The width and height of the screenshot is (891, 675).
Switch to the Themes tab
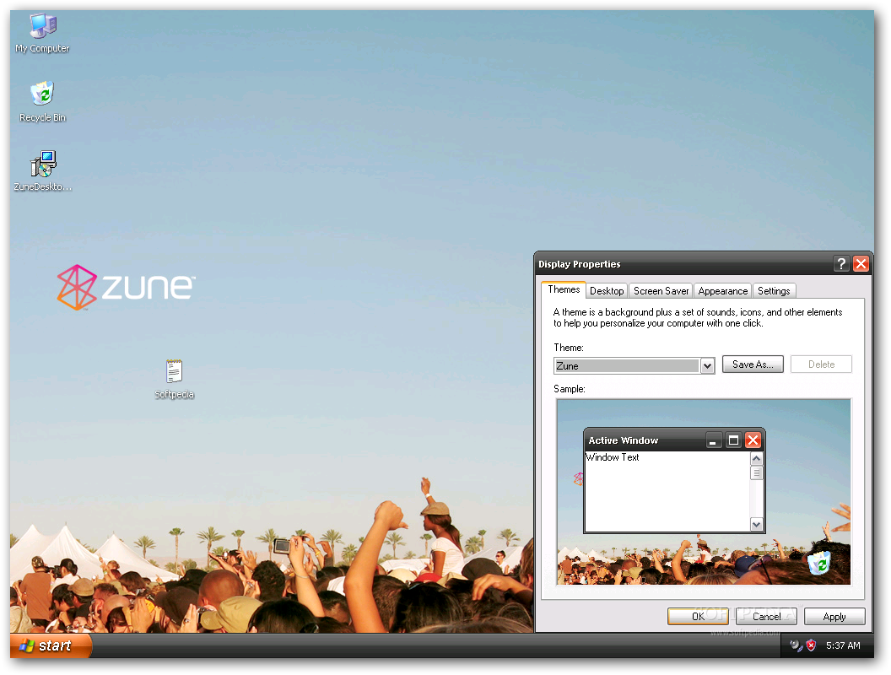pyautogui.click(x=564, y=289)
